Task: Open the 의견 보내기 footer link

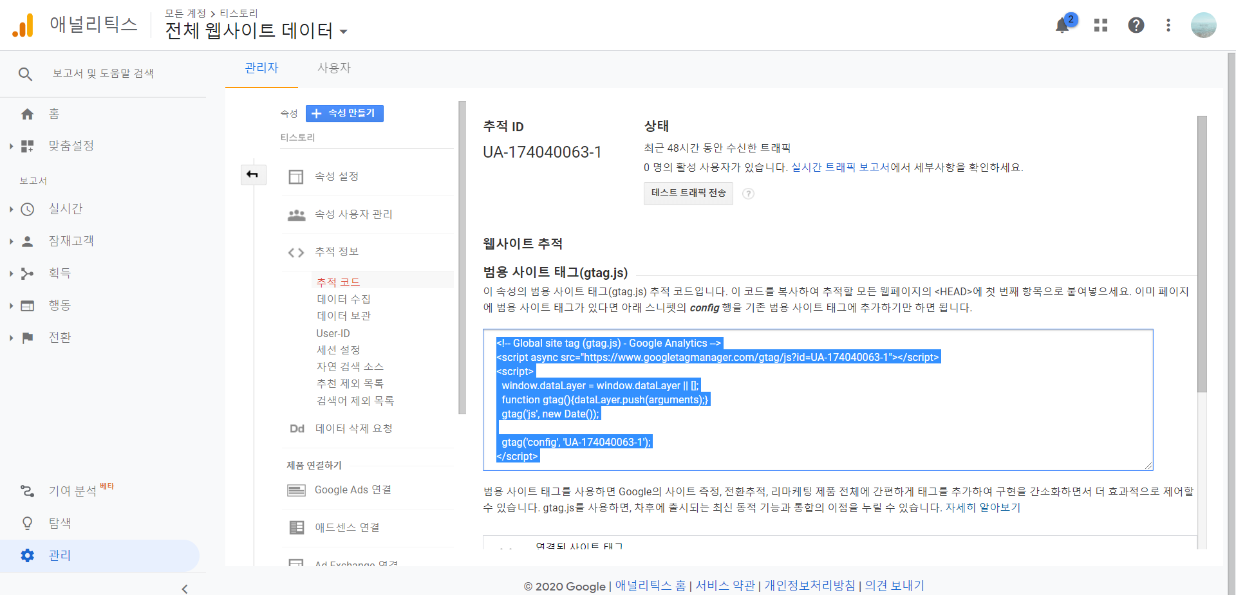Action: [894, 586]
